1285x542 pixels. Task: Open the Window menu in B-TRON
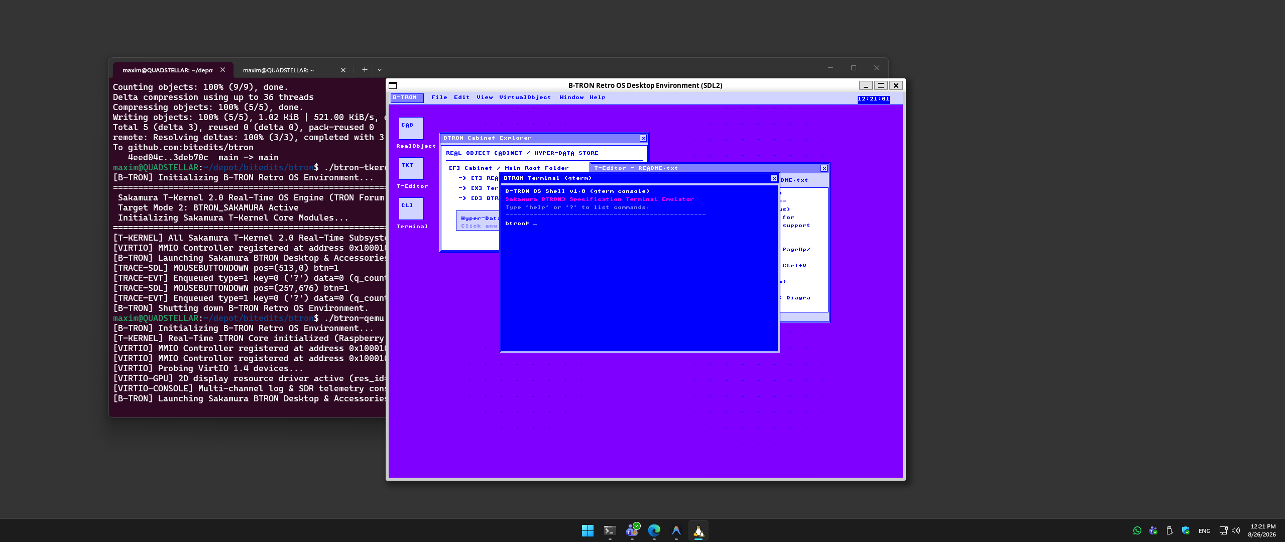pyautogui.click(x=572, y=97)
